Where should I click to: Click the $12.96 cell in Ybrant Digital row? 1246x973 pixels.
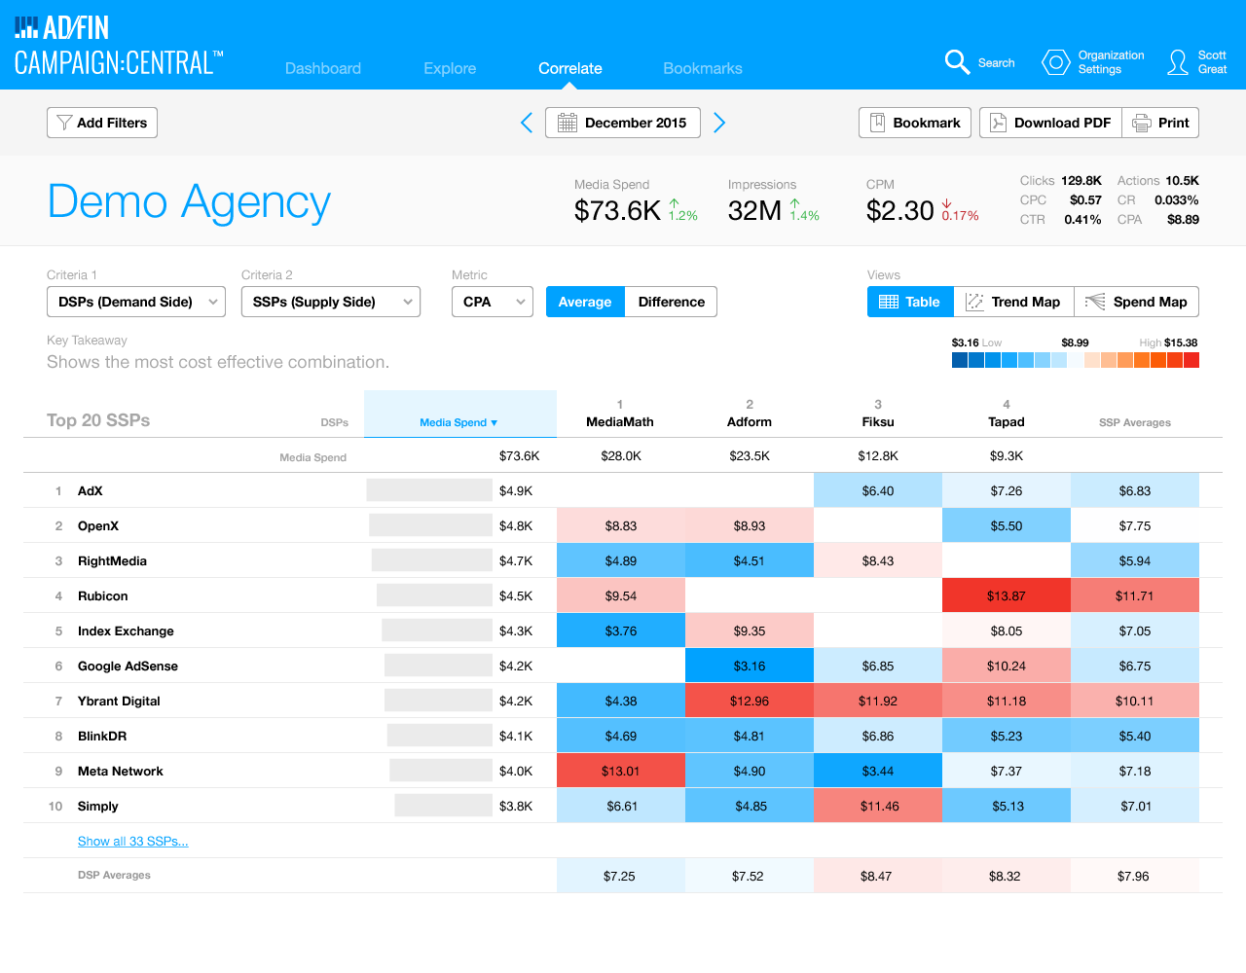point(750,701)
